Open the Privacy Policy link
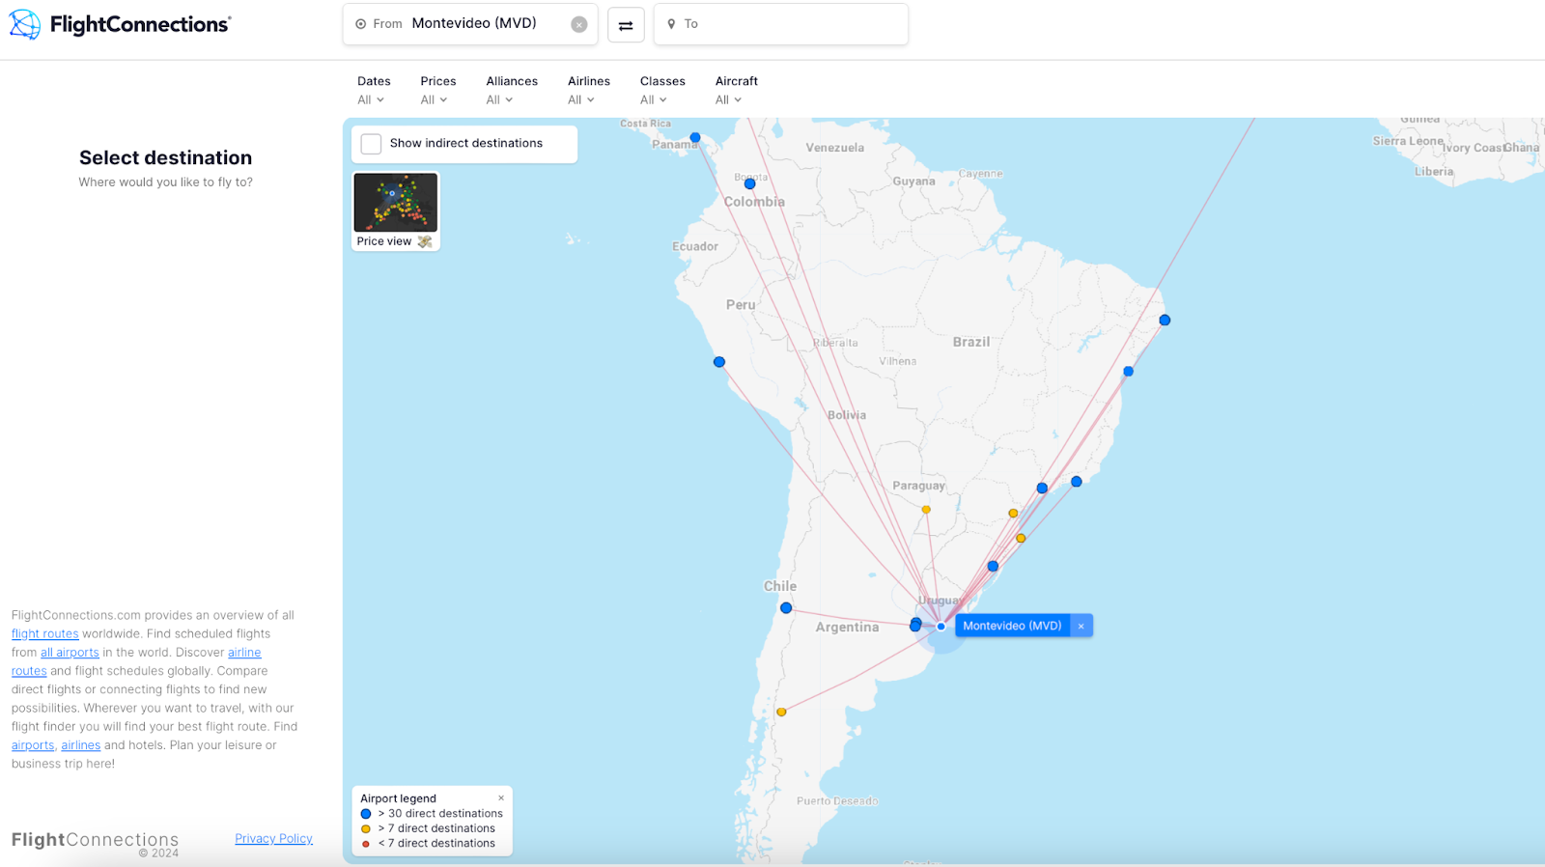The height and width of the screenshot is (867, 1545). [274, 839]
